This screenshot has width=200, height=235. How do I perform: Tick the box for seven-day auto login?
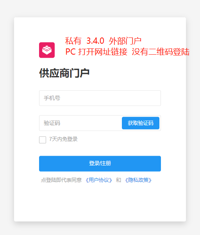(x=43, y=140)
